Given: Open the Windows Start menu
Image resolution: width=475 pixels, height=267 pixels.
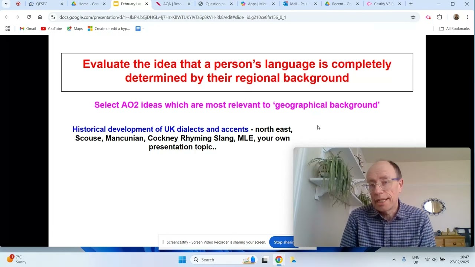Looking at the screenshot, I should (182, 260).
